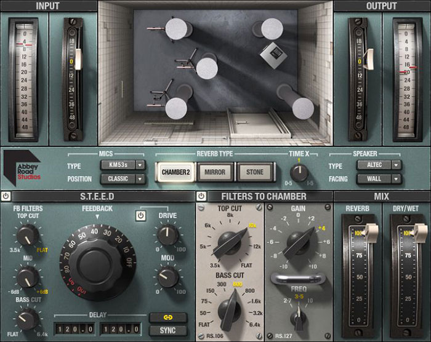
Task: Click the OFF position on feedback dial
Action: click(x=129, y=263)
